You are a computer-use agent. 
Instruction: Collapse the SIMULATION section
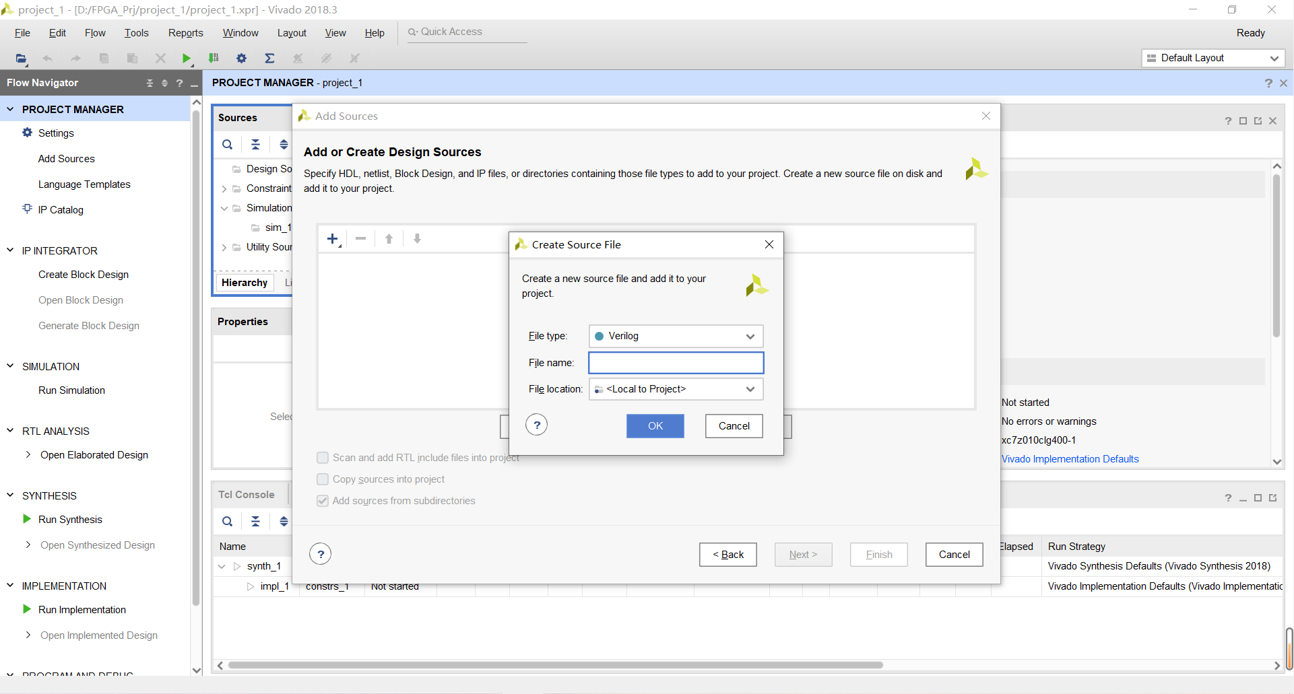(10, 366)
